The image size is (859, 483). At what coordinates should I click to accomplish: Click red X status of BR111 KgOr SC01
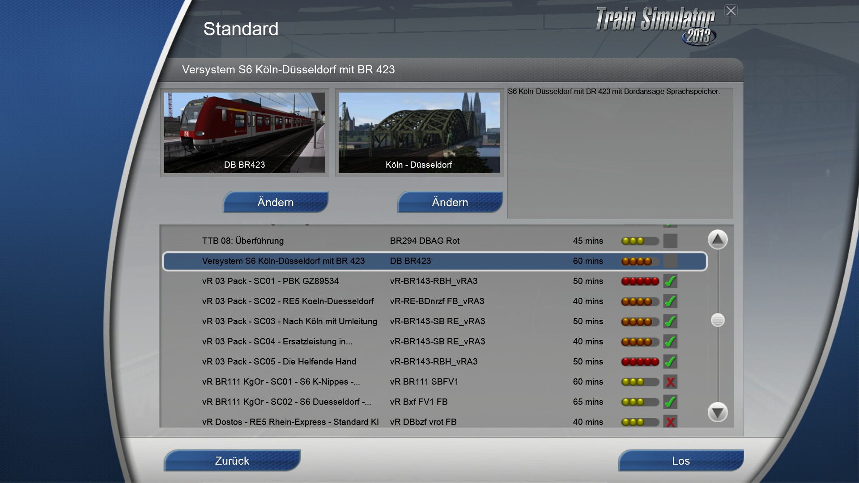[670, 382]
